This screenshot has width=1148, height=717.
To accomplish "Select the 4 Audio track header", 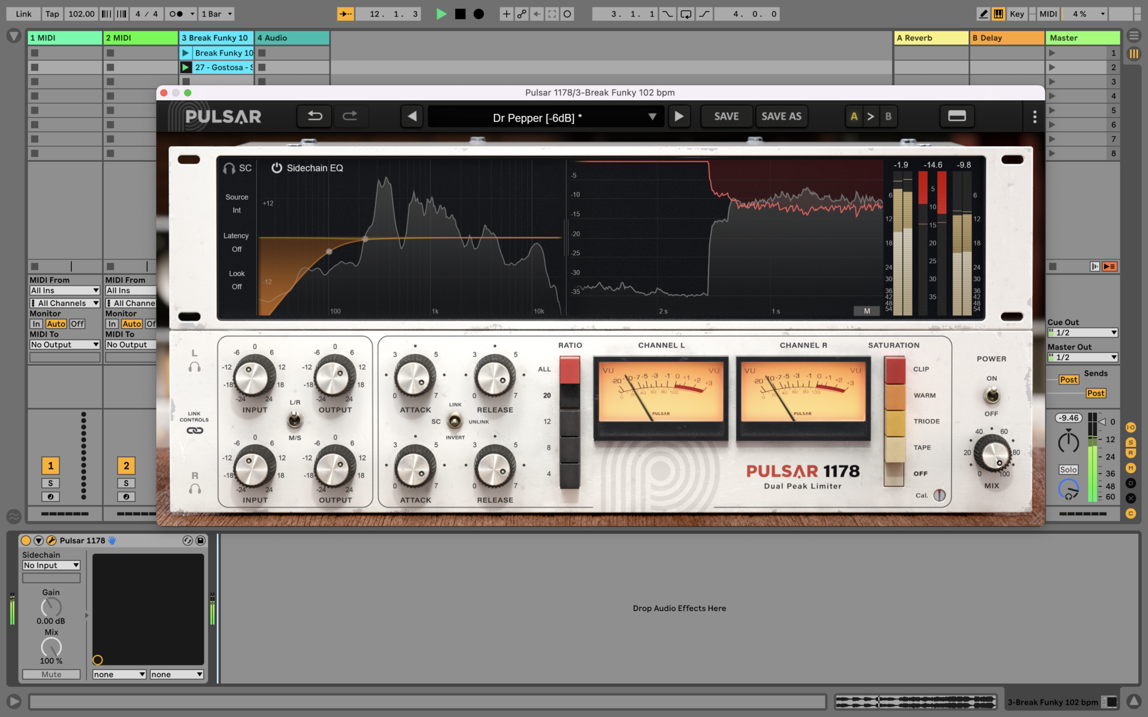I will point(292,38).
